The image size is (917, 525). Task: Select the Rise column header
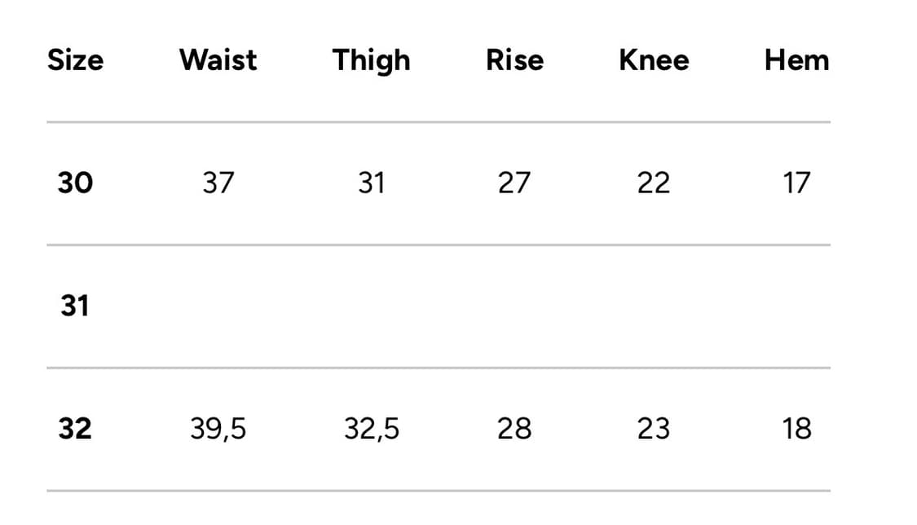click(x=514, y=60)
